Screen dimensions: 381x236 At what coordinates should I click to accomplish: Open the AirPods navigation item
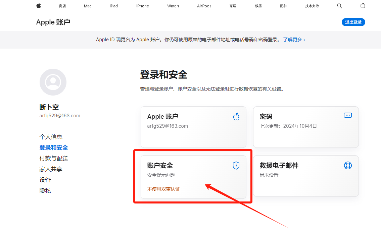204,6
